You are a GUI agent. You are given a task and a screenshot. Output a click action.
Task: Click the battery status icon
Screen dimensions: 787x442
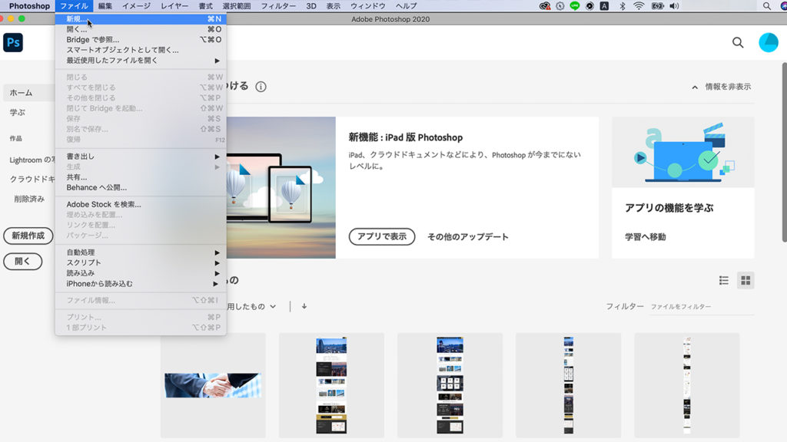pos(657,6)
